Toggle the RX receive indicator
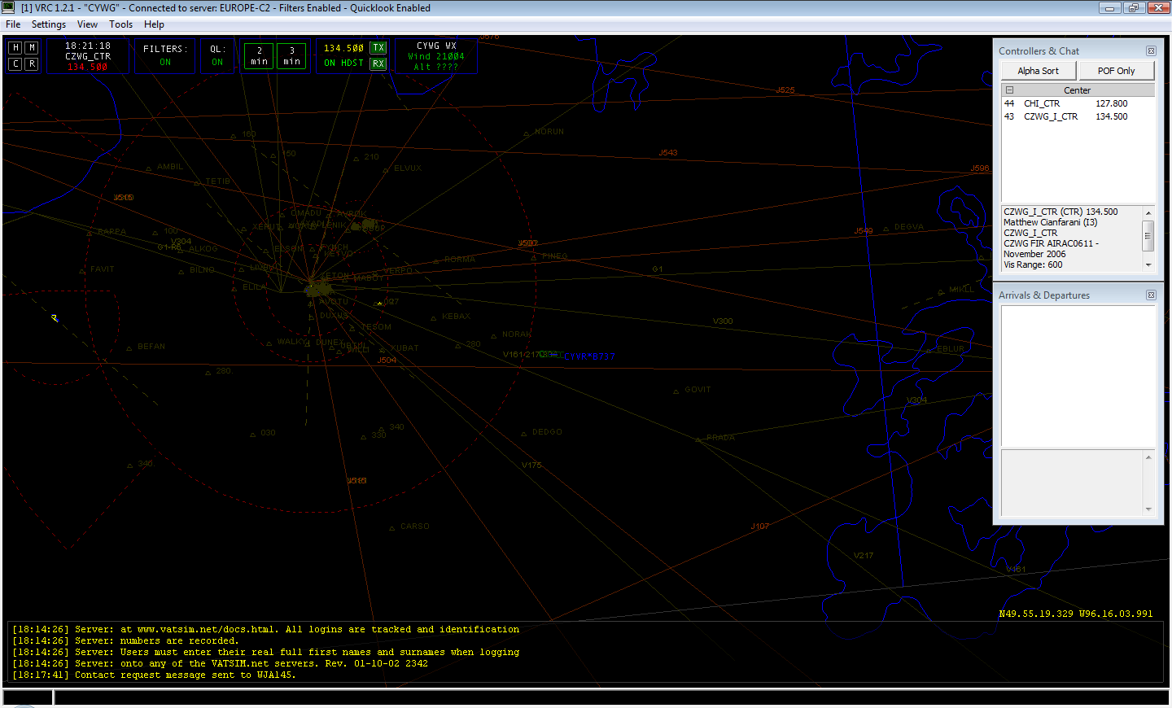 click(378, 63)
